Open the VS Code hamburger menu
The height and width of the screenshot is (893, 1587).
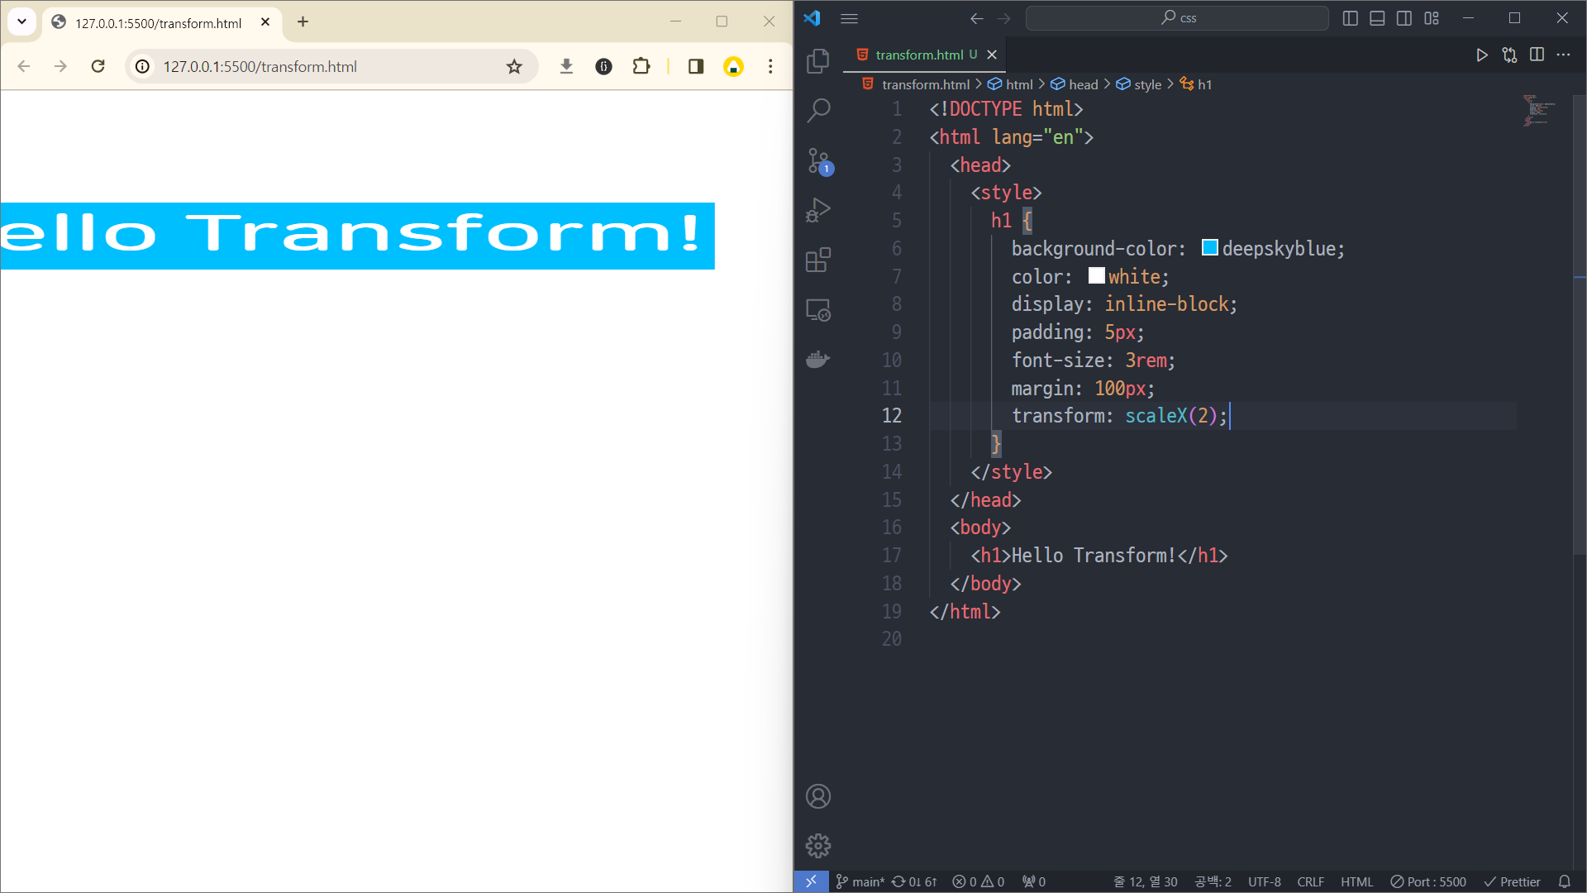tap(849, 18)
